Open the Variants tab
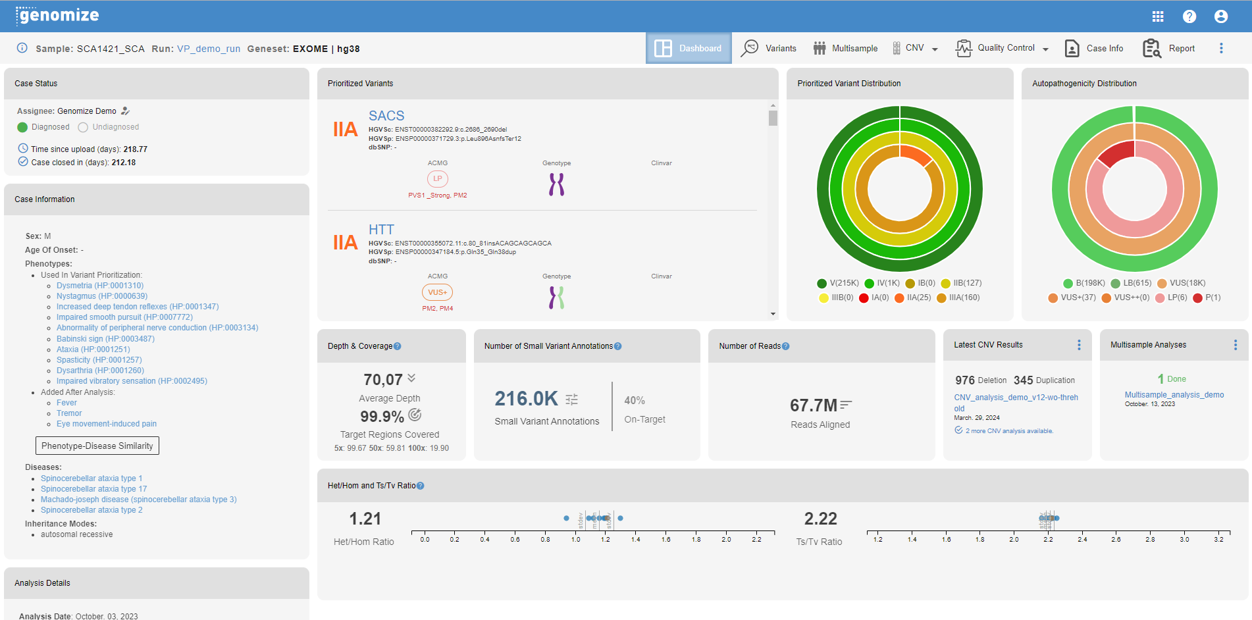This screenshot has height=620, width=1252. [769, 48]
